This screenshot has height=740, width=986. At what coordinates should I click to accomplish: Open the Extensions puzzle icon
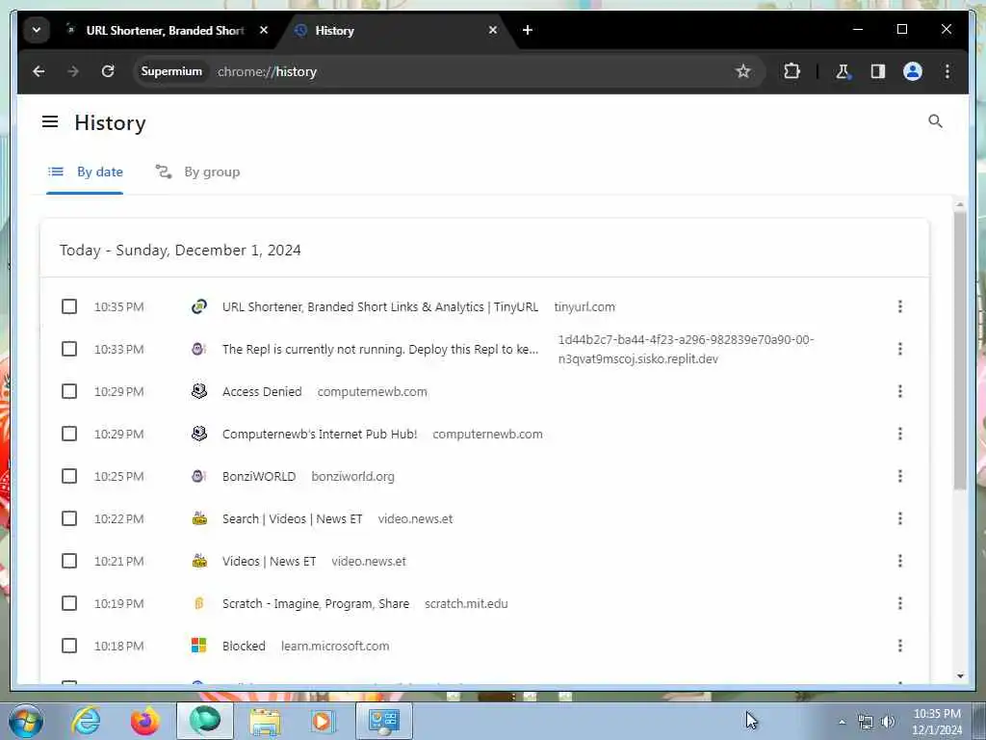tap(791, 71)
